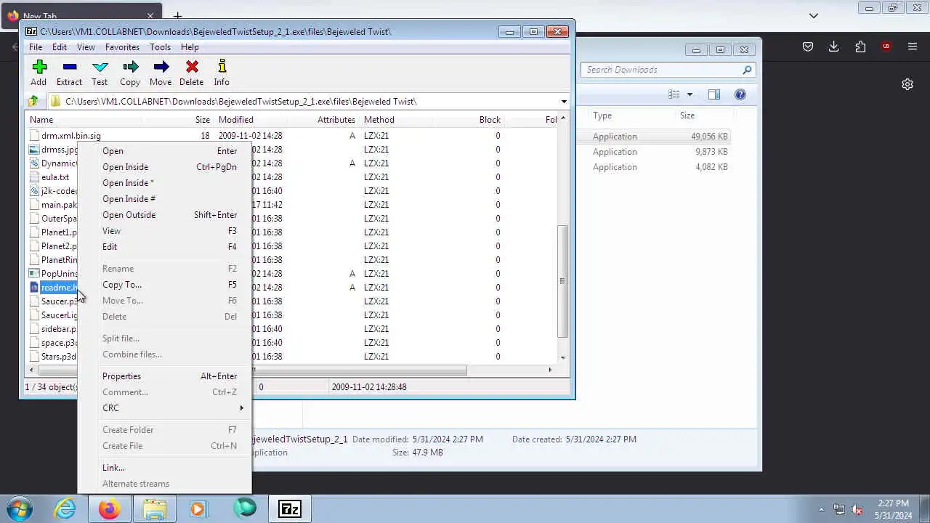Image resolution: width=930 pixels, height=523 pixels.
Task: Click Firefox extensions puzzle icon
Action: tap(860, 46)
